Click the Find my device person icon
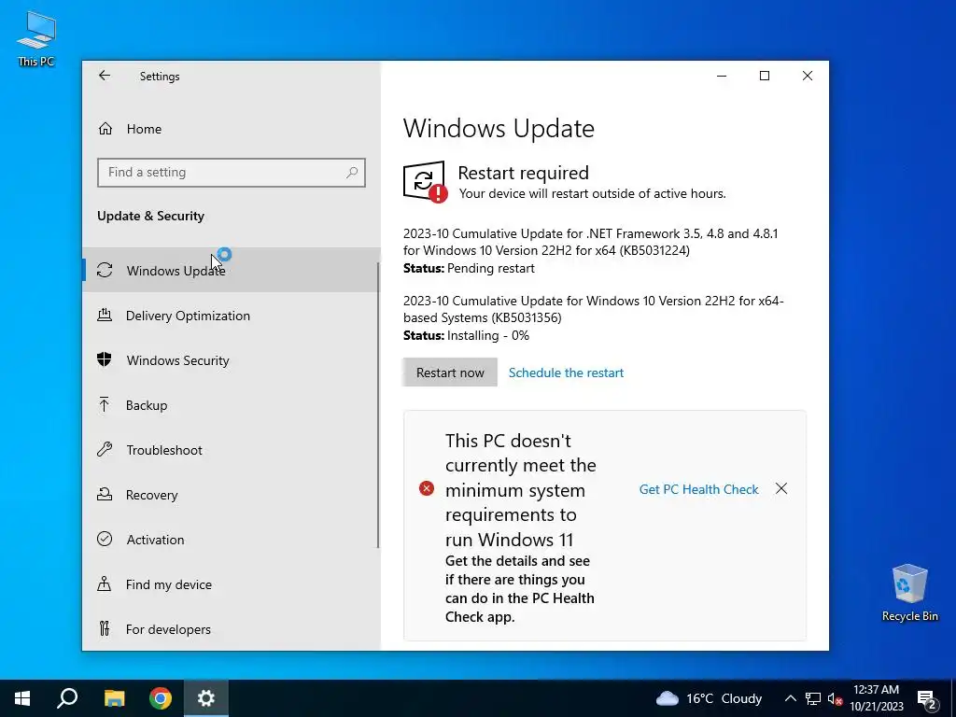Screen dimensions: 956x717 coord(105,584)
